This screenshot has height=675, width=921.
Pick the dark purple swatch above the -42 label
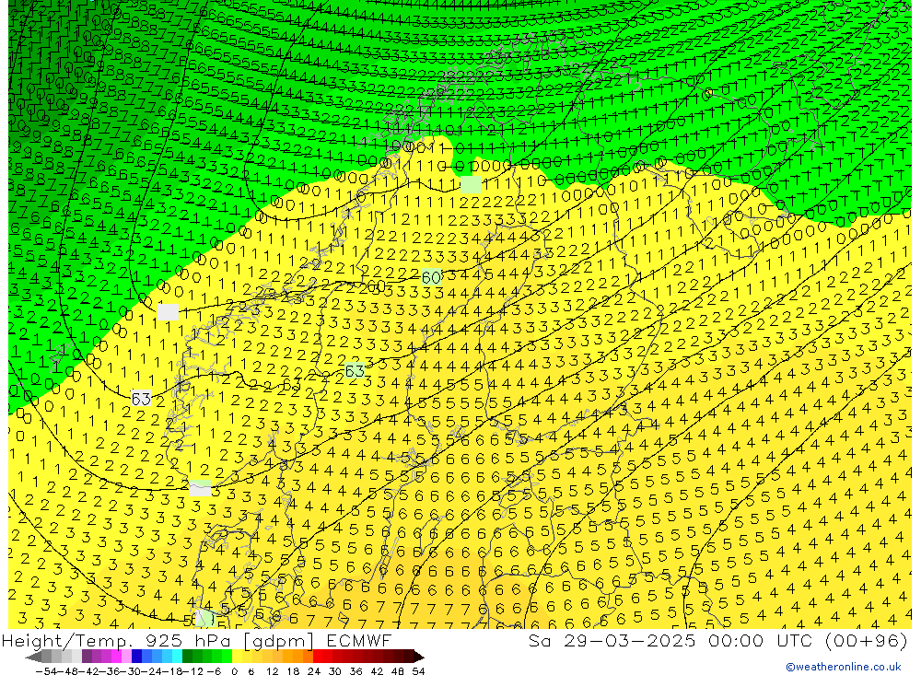[x=87, y=657]
